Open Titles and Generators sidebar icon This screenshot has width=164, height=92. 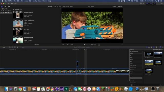(x=9, y=7)
